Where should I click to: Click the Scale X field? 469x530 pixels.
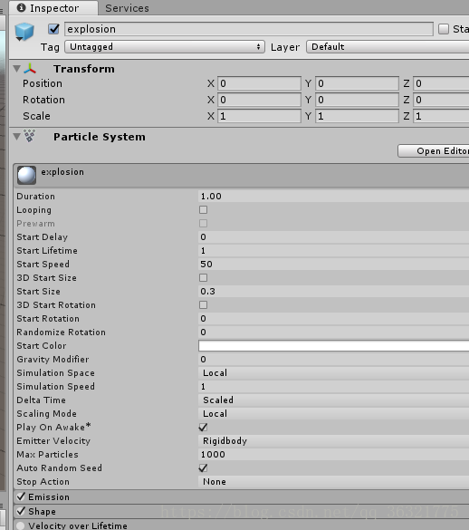click(259, 116)
